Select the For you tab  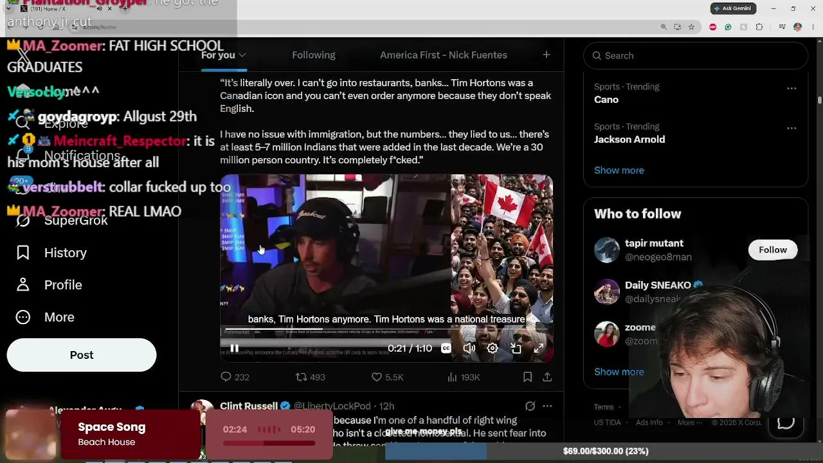point(218,55)
